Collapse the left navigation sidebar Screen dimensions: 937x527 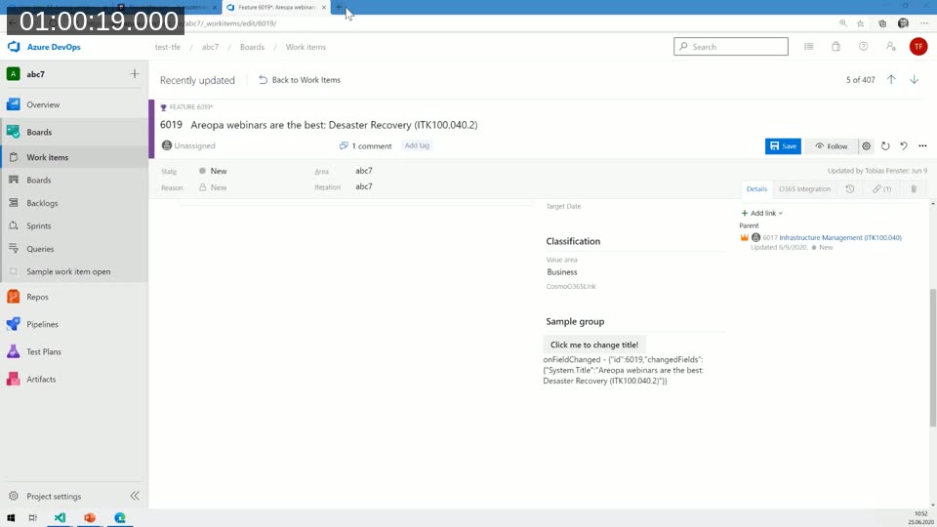point(135,496)
